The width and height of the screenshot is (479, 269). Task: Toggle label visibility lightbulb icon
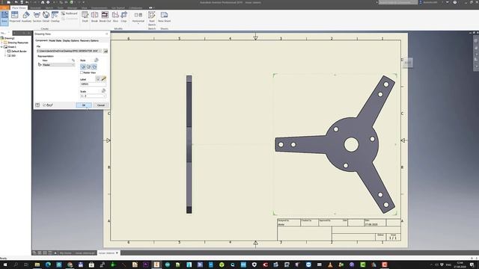[x=98, y=79]
